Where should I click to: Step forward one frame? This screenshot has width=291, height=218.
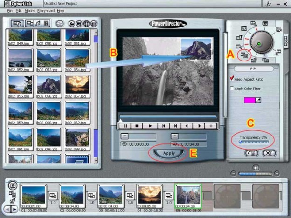coord(199,126)
